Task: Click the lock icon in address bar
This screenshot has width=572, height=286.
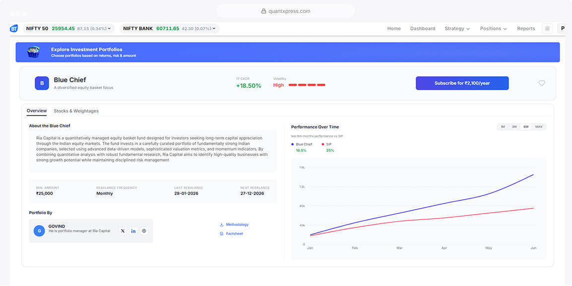Action: [264, 11]
